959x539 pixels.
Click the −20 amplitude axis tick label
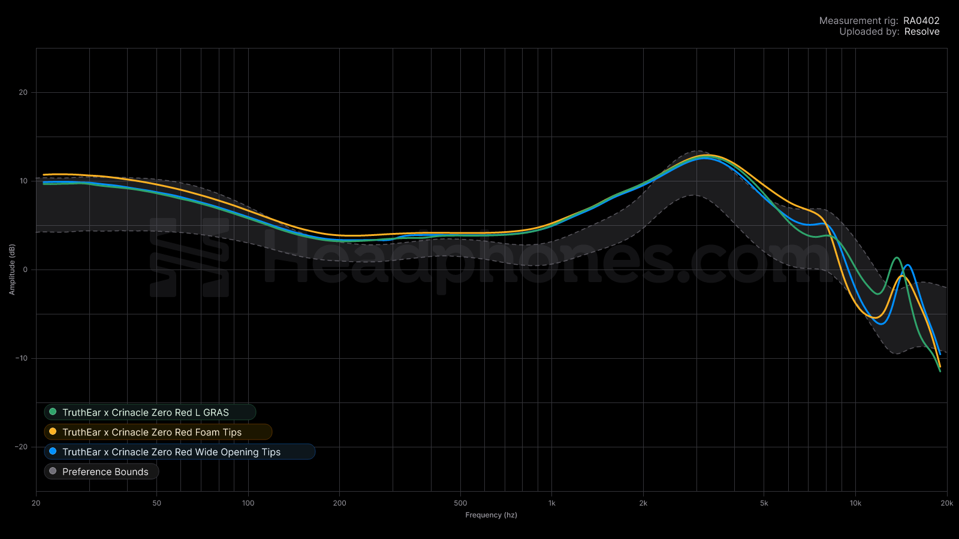[22, 447]
